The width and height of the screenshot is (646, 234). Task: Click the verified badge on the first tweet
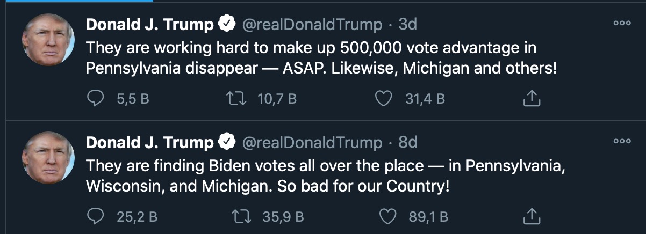click(x=227, y=24)
